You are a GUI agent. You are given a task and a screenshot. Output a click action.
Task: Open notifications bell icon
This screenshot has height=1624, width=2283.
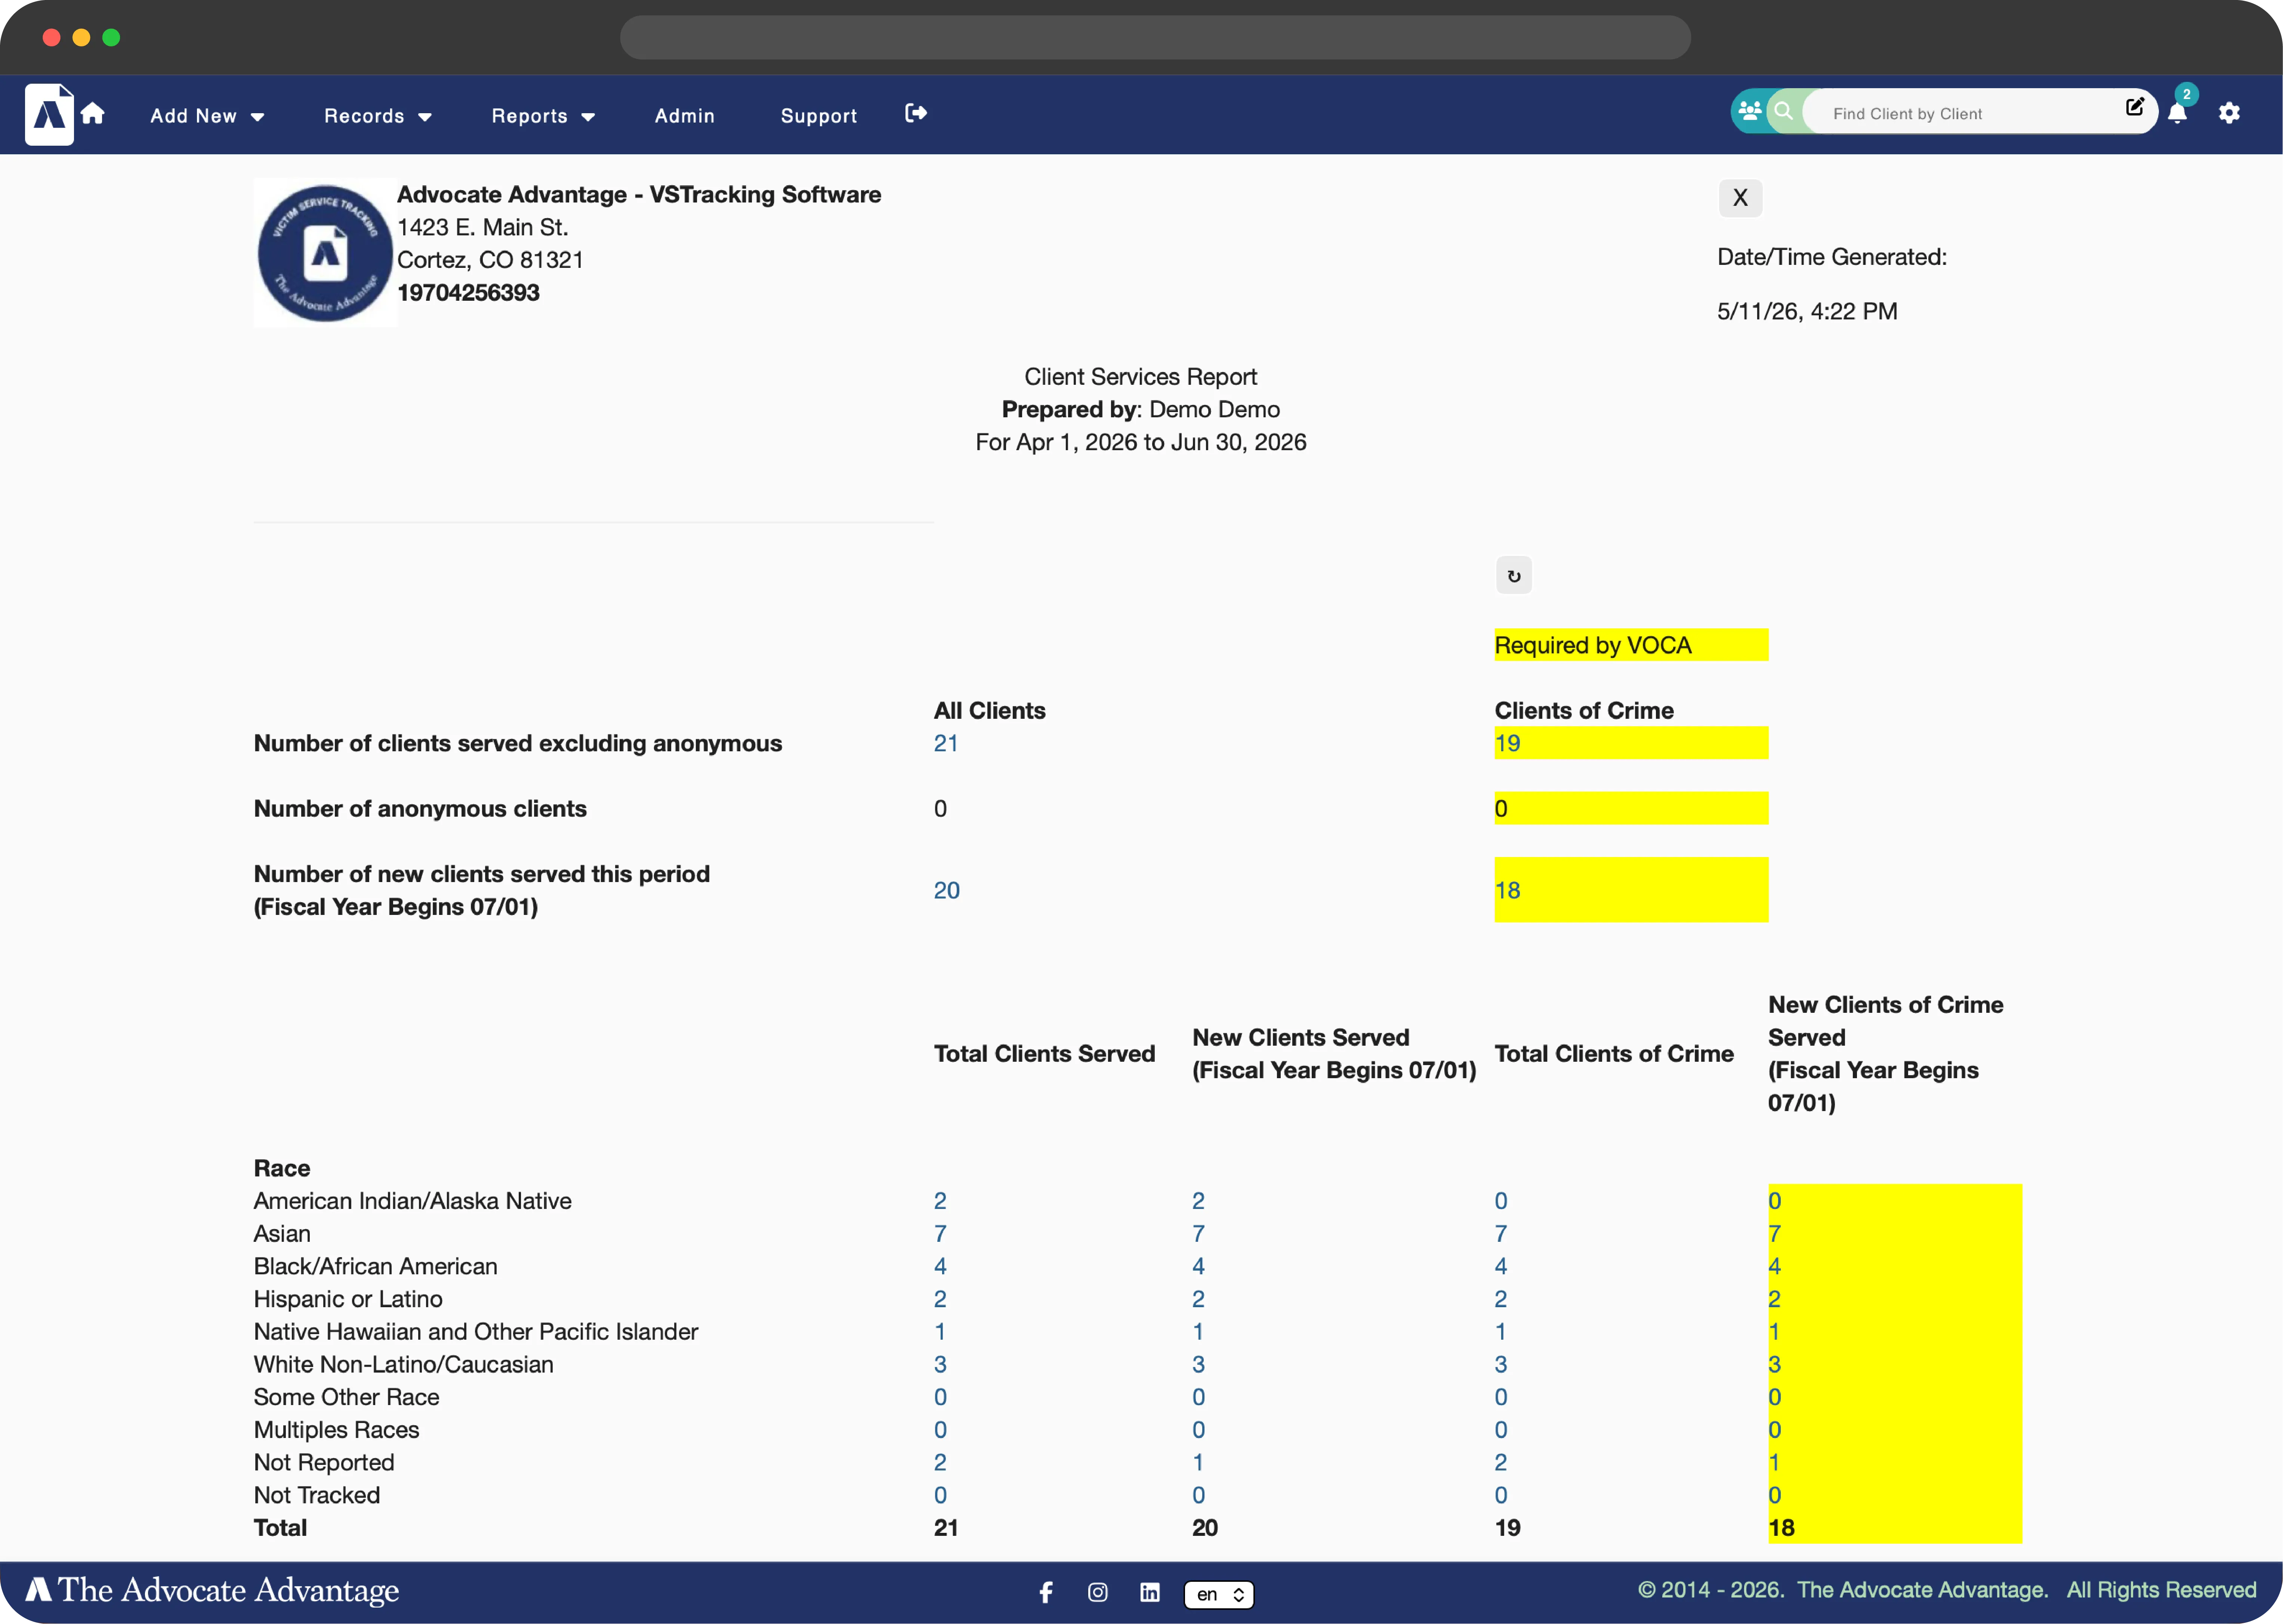(x=2177, y=113)
